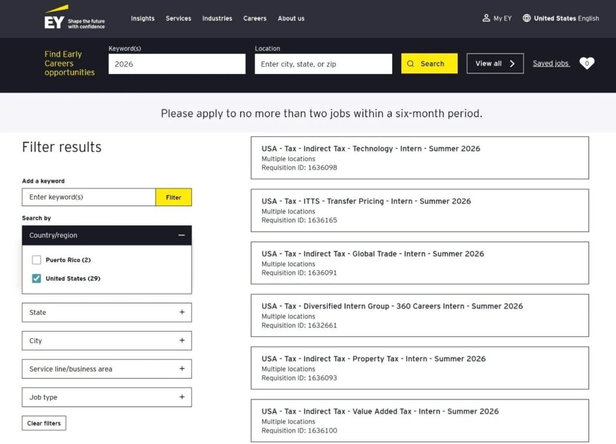The width and height of the screenshot is (616, 444).
Task: Open Diversified Intern Group 360 Careers job
Action: [420, 315]
